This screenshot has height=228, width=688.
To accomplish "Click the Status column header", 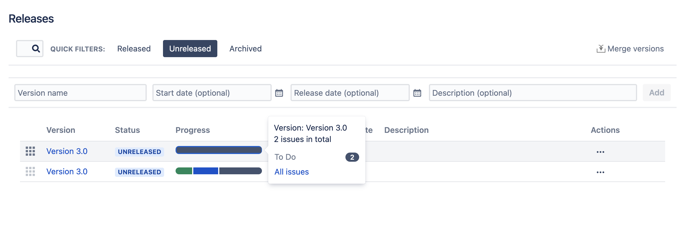I will click(x=128, y=130).
